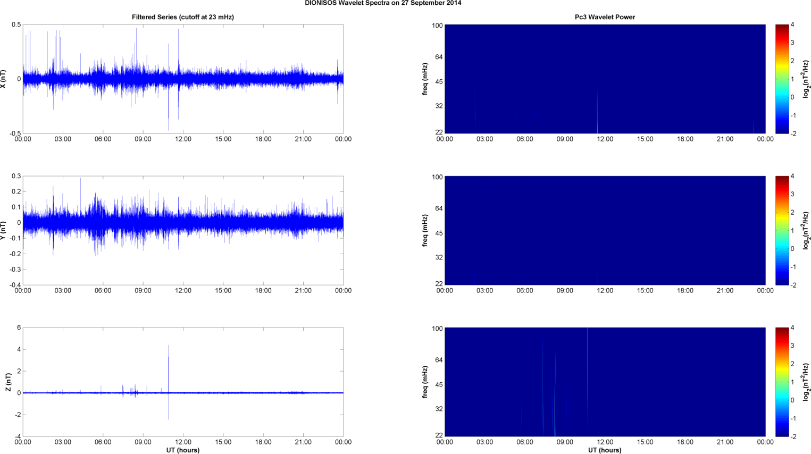The height and width of the screenshot is (454, 811).
Task: Click the '06:00' tick under the top spectrogram
Action: pos(524,139)
